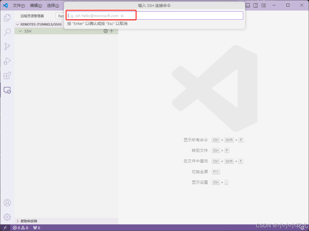Close the VS Code window
The image size is (309, 231).
pos(302,5)
